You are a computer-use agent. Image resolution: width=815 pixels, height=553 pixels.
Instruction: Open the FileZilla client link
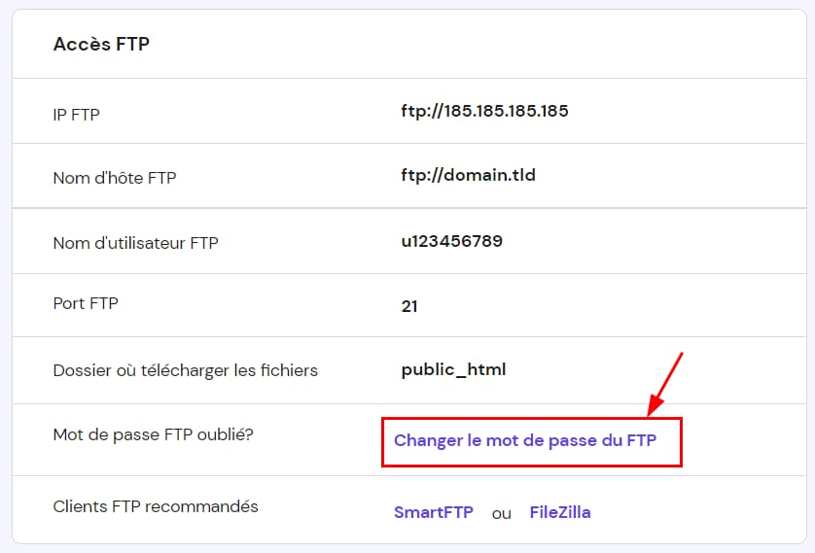[559, 512]
